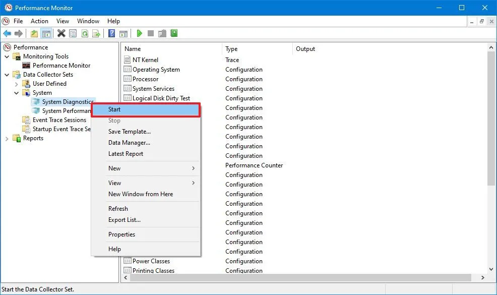This screenshot has height=295, width=497.
Task: Collapse the Data Collector Sets node
Action: pyautogui.click(x=7, y=75)
